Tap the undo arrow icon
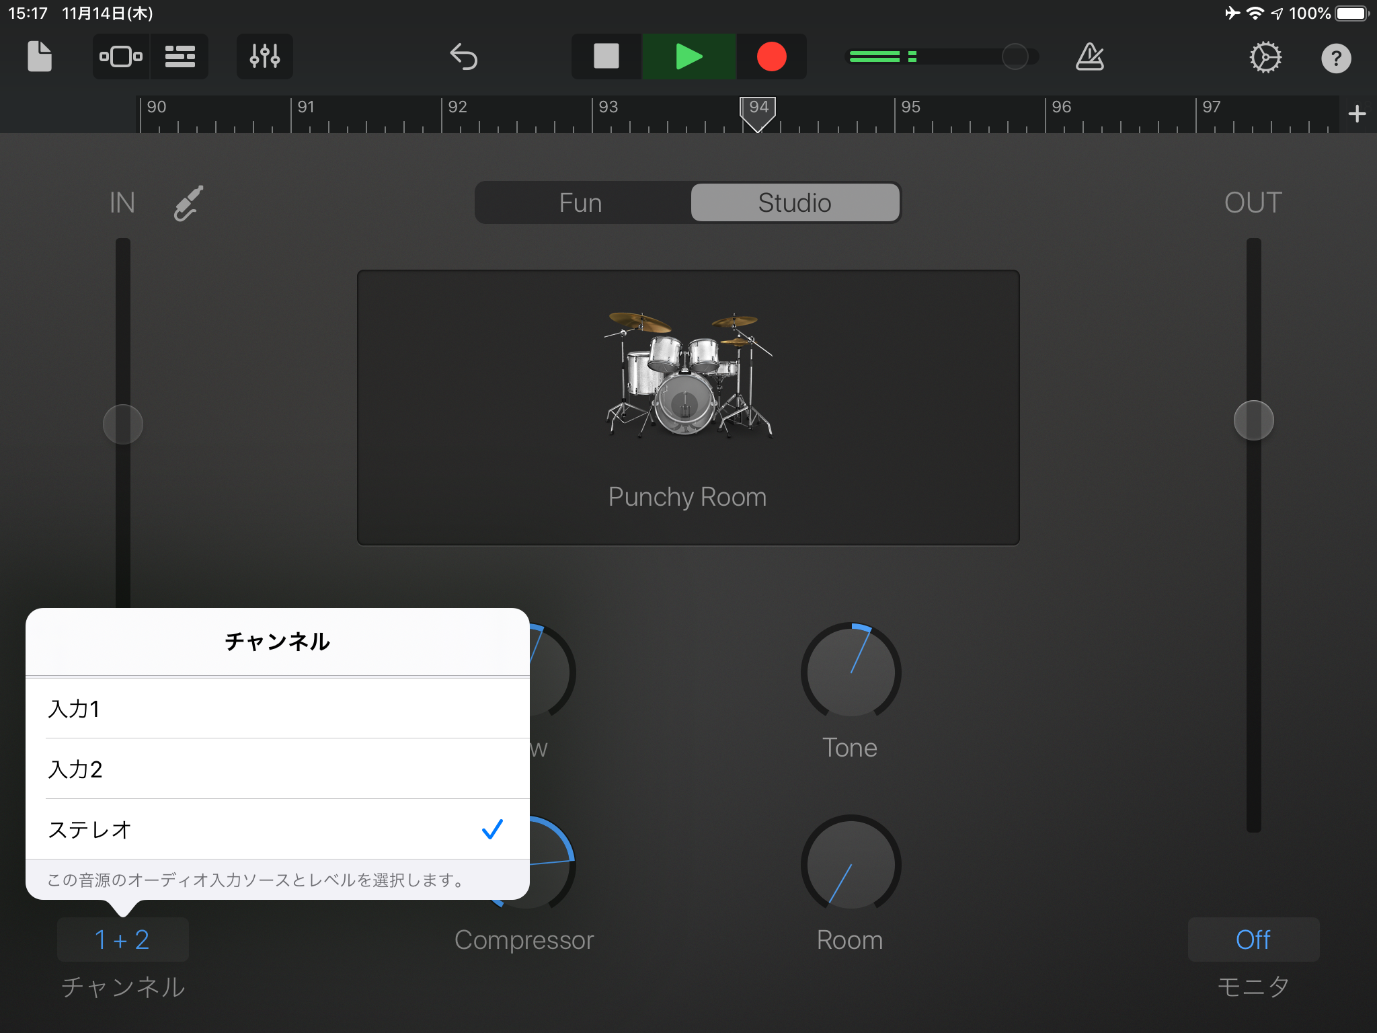1377x1033 pixels. pos(463,56)
